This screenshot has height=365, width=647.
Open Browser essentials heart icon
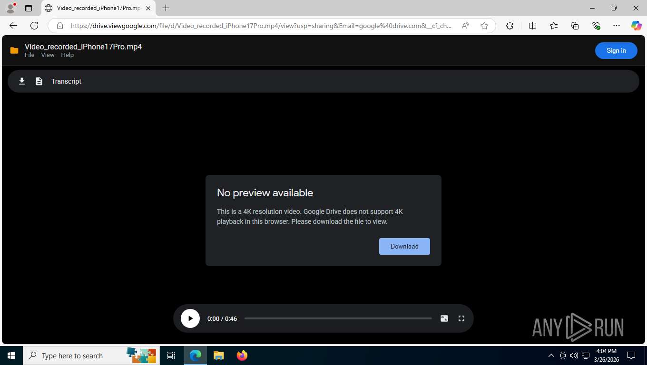[596, 26]
